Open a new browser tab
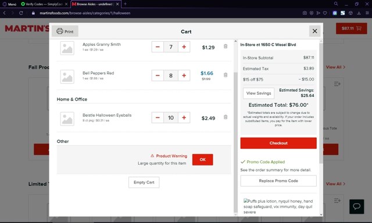The width and height of the screenshot is (372, 223). point(126,4)
